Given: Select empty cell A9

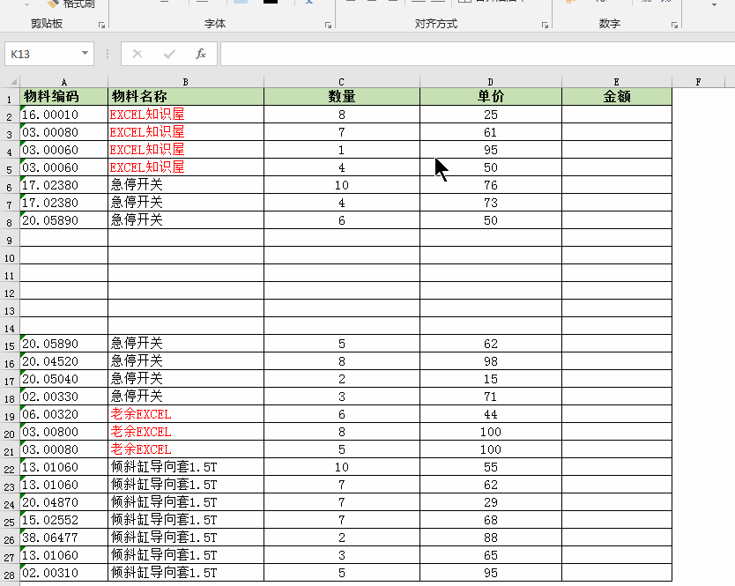Looking at the screenshot, I should pos(63,238).
